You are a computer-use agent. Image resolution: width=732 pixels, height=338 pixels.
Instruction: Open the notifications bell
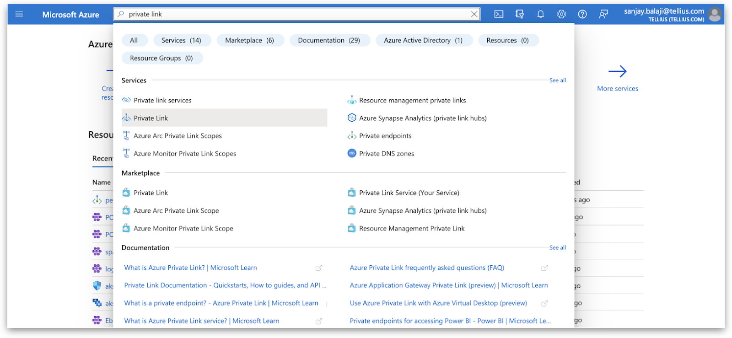(x=540, y=14)
